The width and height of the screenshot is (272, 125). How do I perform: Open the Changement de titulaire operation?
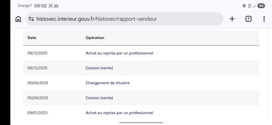click(x=107, y=83)
